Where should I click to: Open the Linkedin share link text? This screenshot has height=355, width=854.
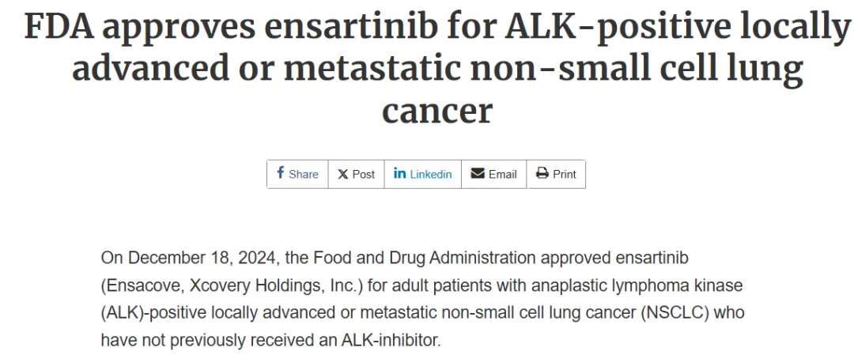pos(431,174)
